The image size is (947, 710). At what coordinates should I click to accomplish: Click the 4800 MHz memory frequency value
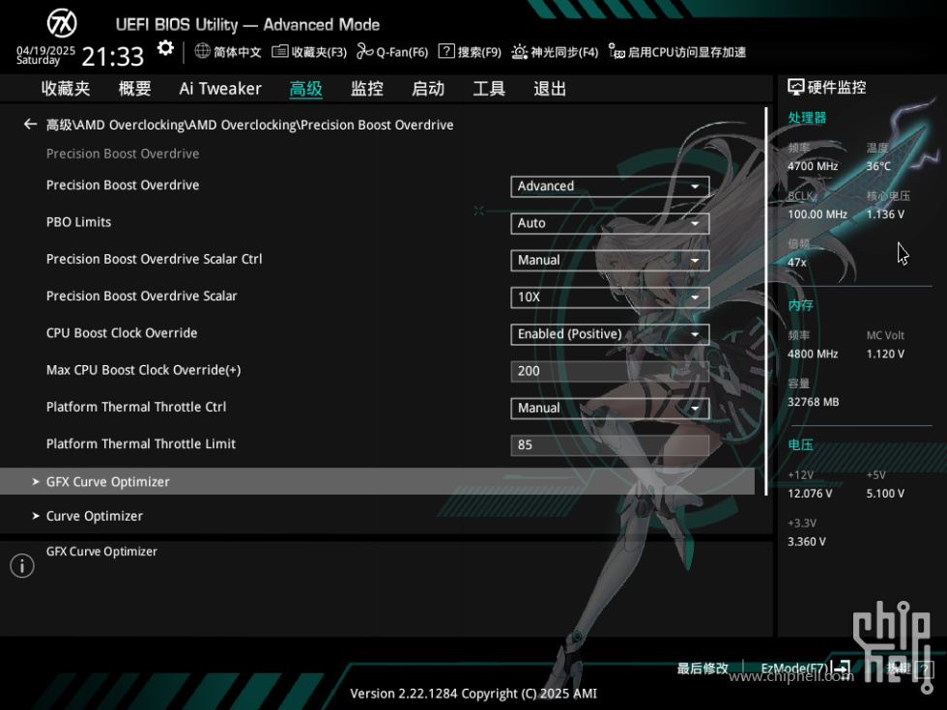coord(813,354)
